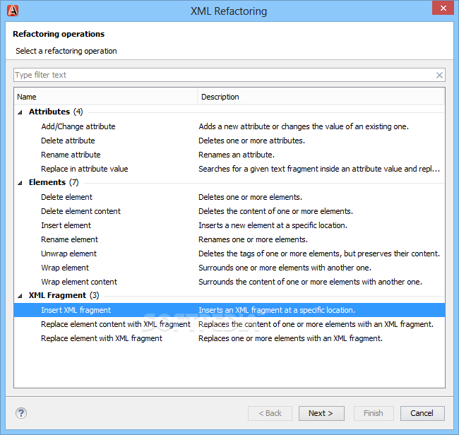Collapse the Elements group
This screenshot has height=435, width=459.
(20, 183)
